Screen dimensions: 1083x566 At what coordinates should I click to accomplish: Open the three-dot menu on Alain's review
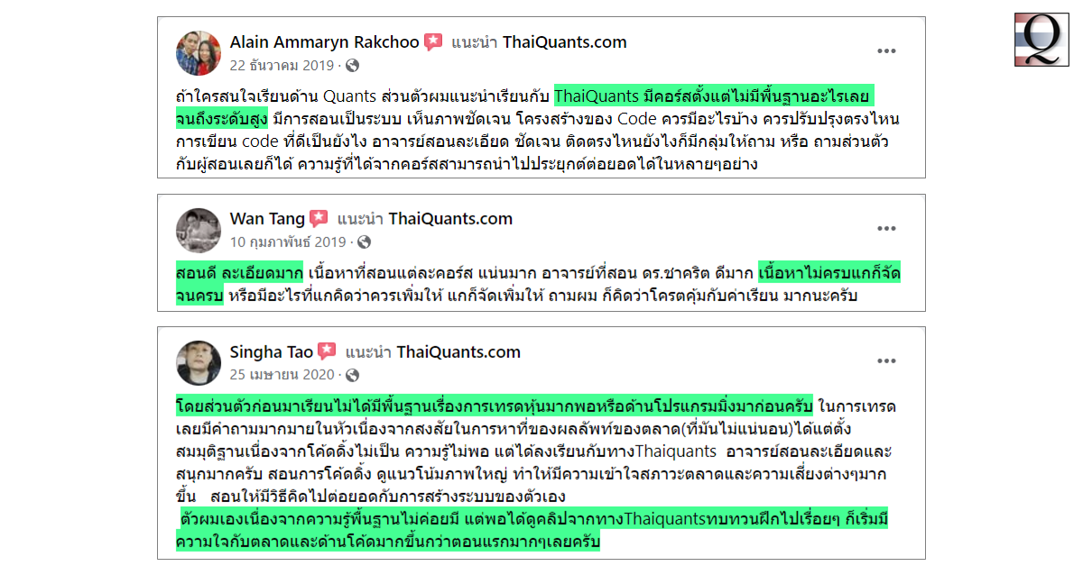(x=887, y=51)
